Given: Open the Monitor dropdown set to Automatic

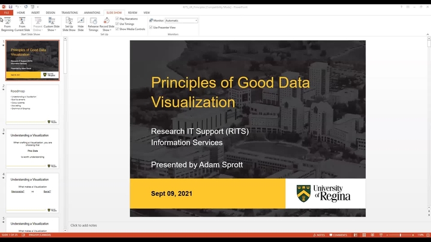Looking at the screenshot, I should 181,20.
